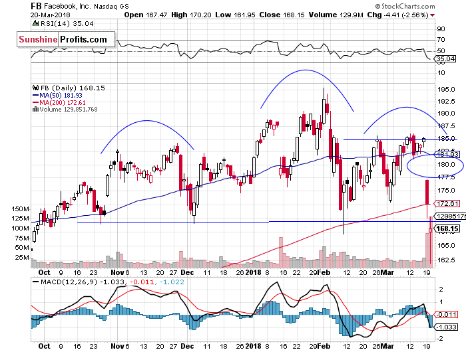This screenshot has height=352, width=466.
Task: Click the MA(200) 172.61 legend line
Action: (x=59, y=102)
